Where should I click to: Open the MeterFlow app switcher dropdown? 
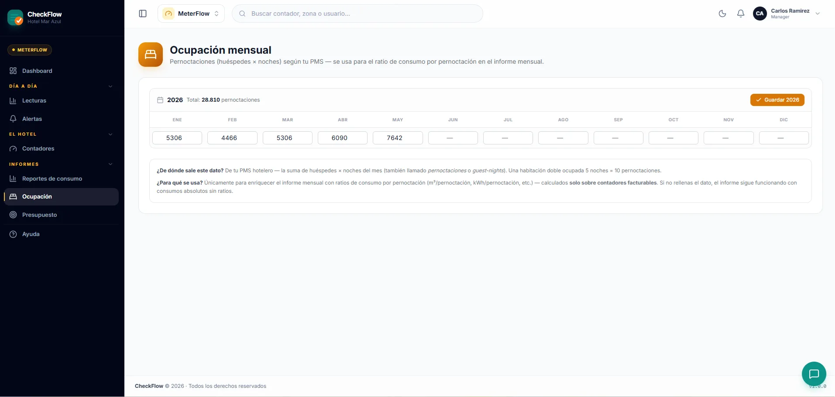click(x=191, y=14)
